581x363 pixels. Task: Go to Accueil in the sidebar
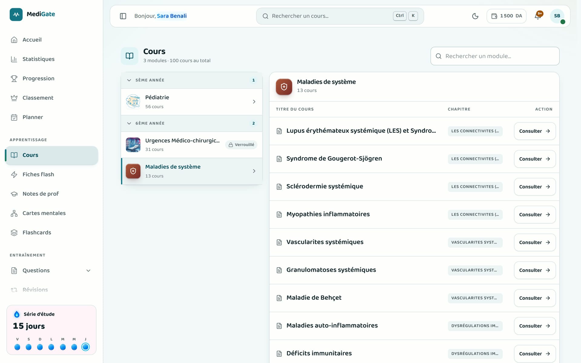pyautogui.click(x=51, y=40)
